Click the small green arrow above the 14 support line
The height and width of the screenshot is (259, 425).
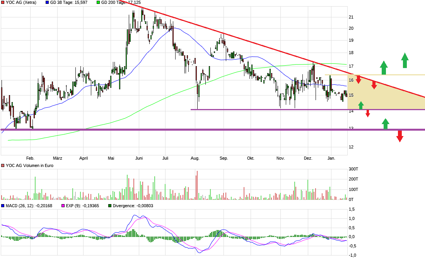(x=361, y=105)
